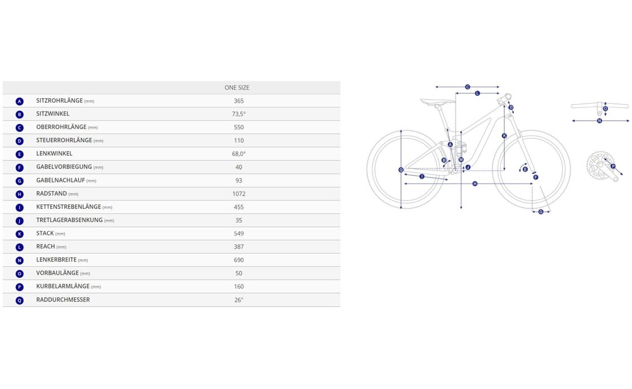Click the N marker on the handlebar diagram
The width and height of the screenshot is (632, 389).
pos(599,120)
